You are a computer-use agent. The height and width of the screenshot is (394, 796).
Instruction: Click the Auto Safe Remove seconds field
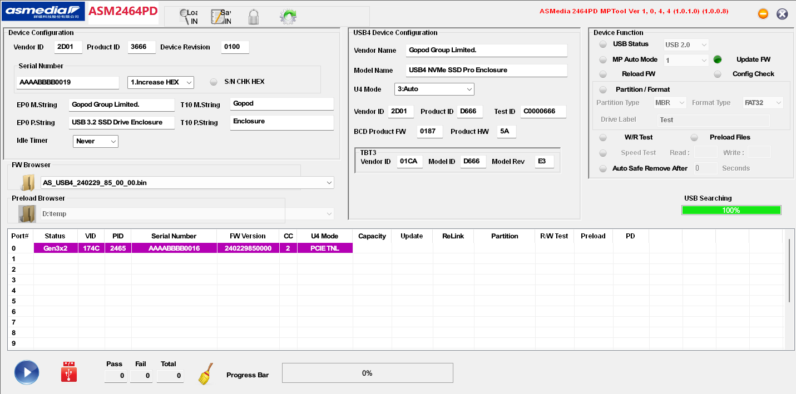click(705, 168)
